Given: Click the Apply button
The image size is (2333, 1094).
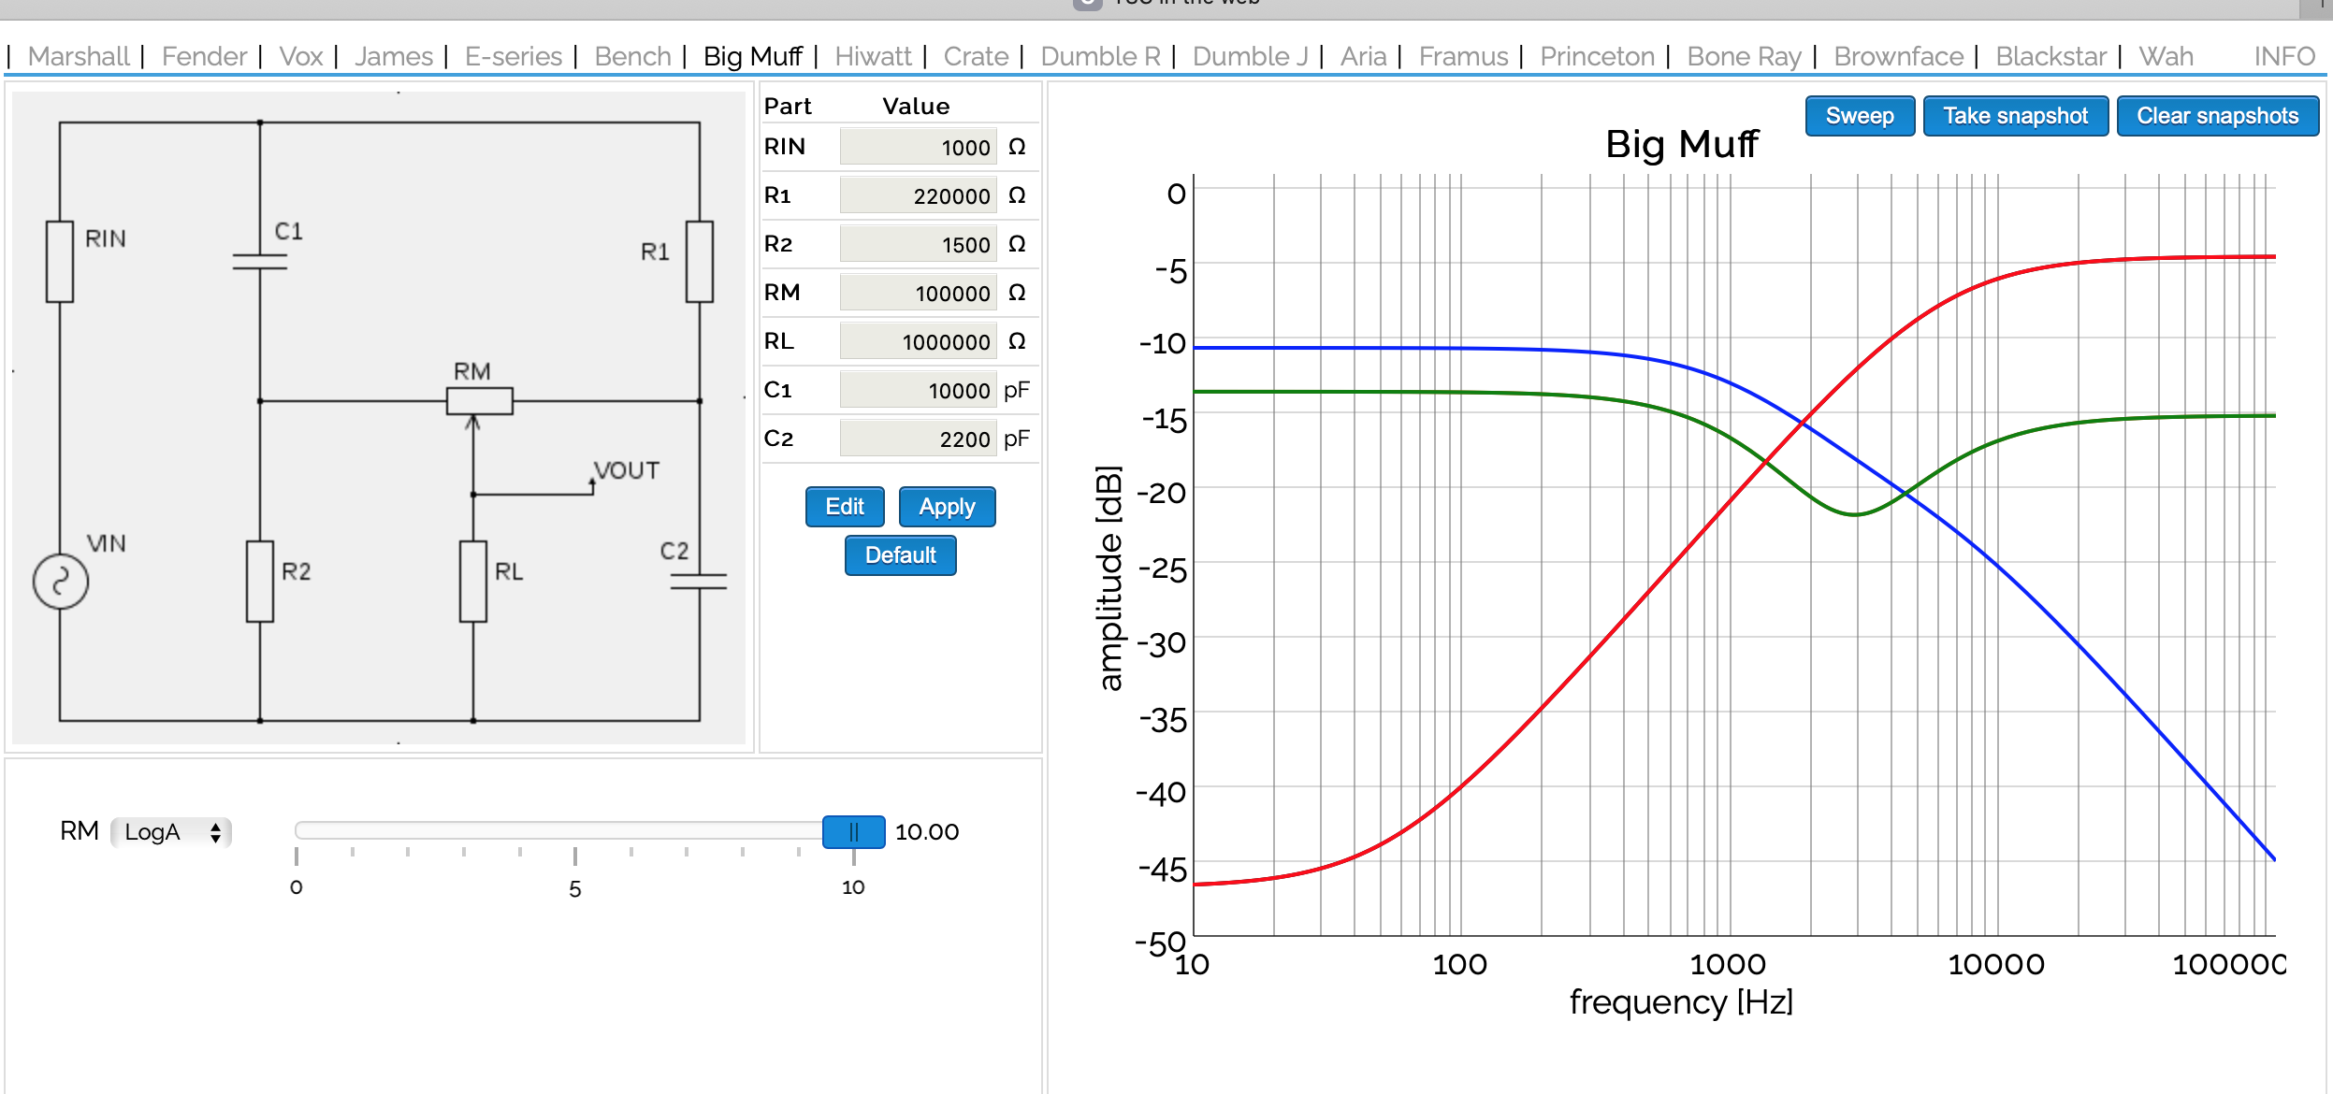Looking at the screenshot, I should 947,507.
